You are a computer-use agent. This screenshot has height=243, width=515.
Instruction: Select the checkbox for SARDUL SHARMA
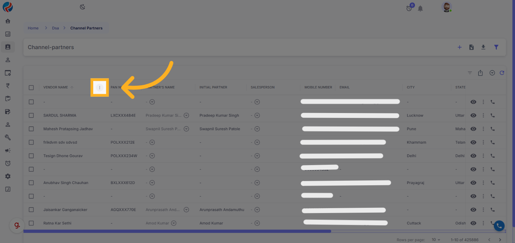[31, 115]
